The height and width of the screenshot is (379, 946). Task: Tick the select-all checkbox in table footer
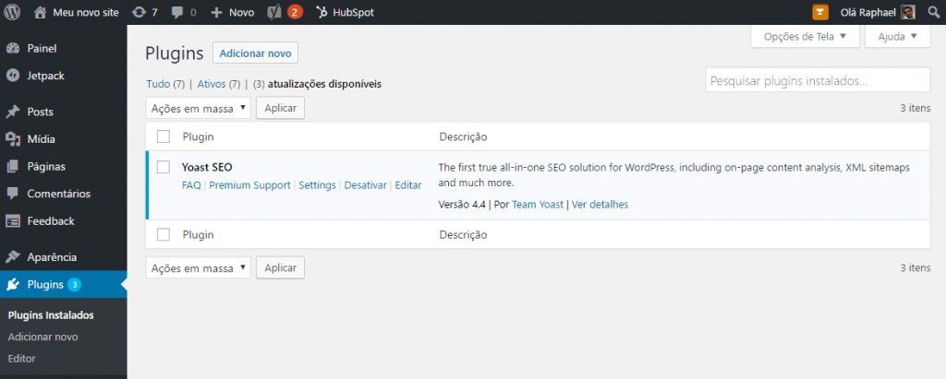[163, 234]
